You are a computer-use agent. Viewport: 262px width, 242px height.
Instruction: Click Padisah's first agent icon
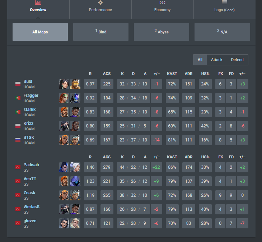click(64, 167)
